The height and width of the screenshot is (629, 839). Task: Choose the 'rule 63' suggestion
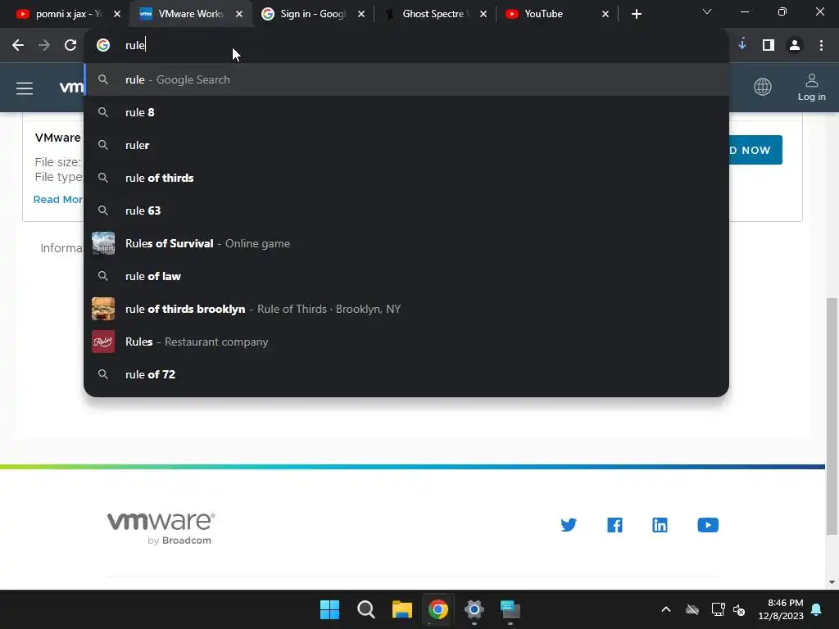[406, 210]
